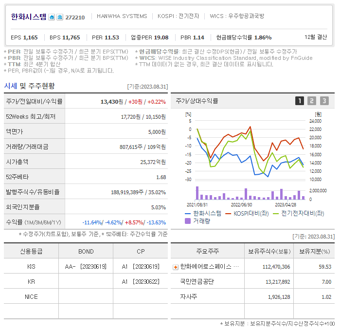The width and height of the screenshot is (340, 330).
Task: Click the WICS : 우주항공과국방 classification
Action: coord(237,16)
